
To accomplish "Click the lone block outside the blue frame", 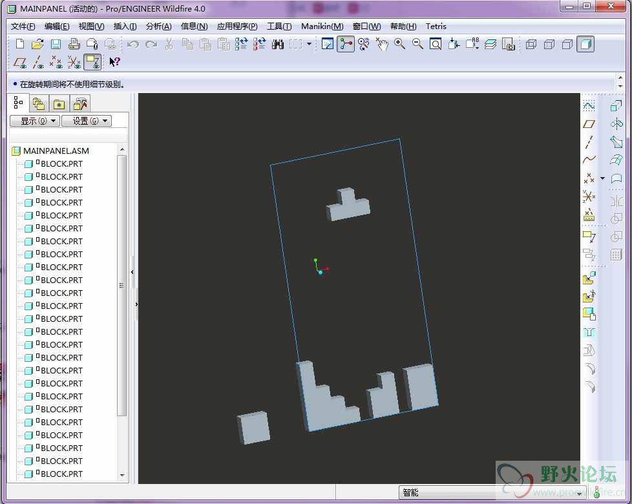I will pyautogui.click(x=253, y=428).
